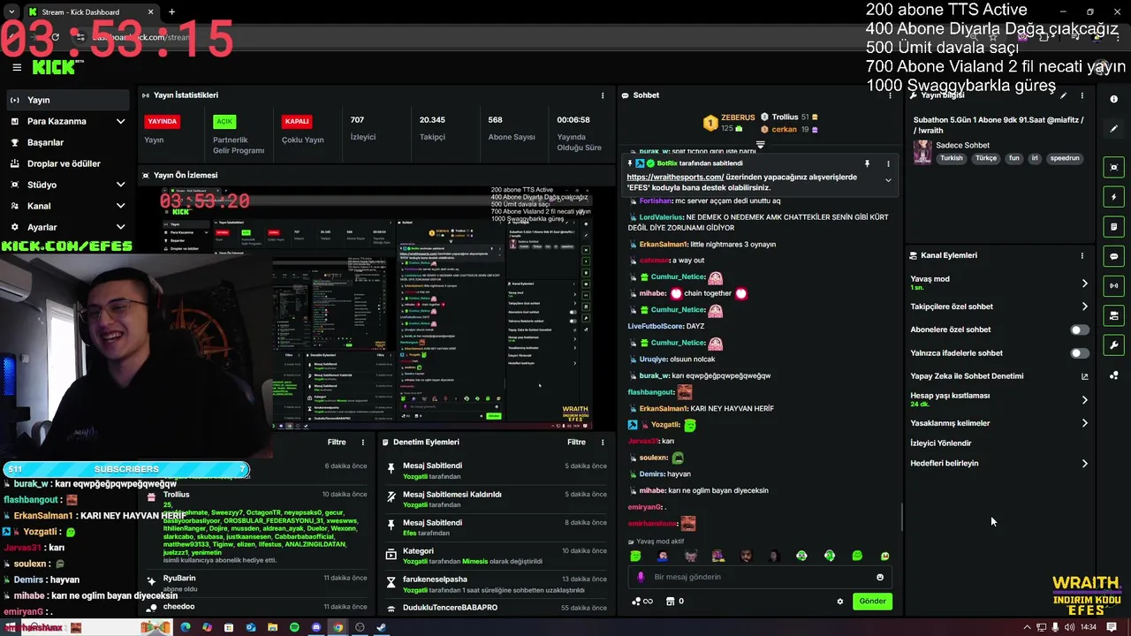Click the Turkish tag chip
1131x636 pixels.
point(952,159)
